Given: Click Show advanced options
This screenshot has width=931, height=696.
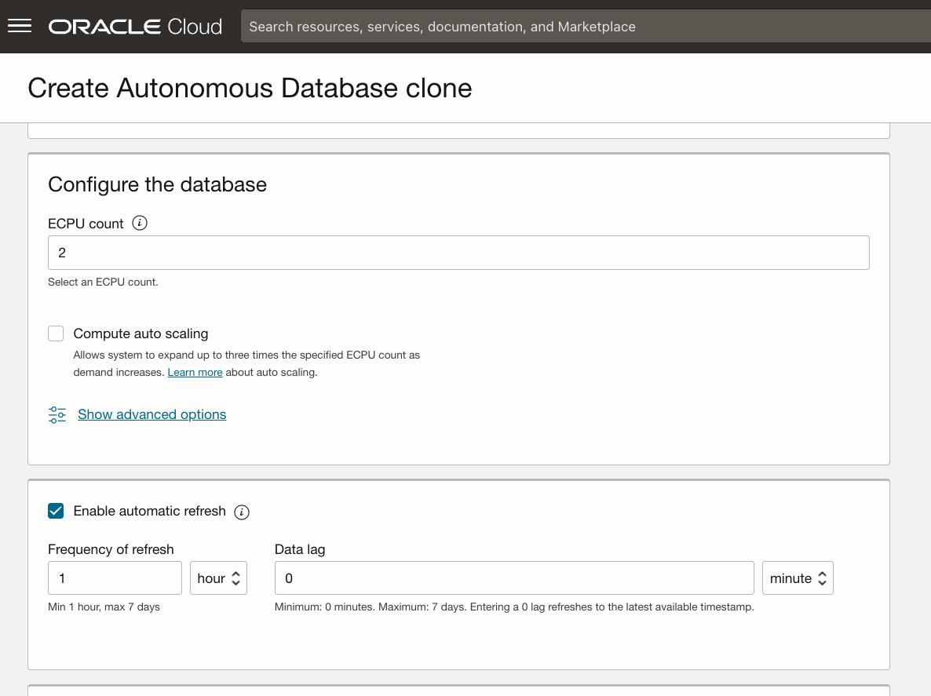Looking at the screenshot, I should (152, 414).
